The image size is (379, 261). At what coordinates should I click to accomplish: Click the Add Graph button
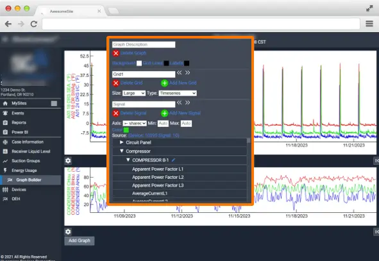[80, 240]
